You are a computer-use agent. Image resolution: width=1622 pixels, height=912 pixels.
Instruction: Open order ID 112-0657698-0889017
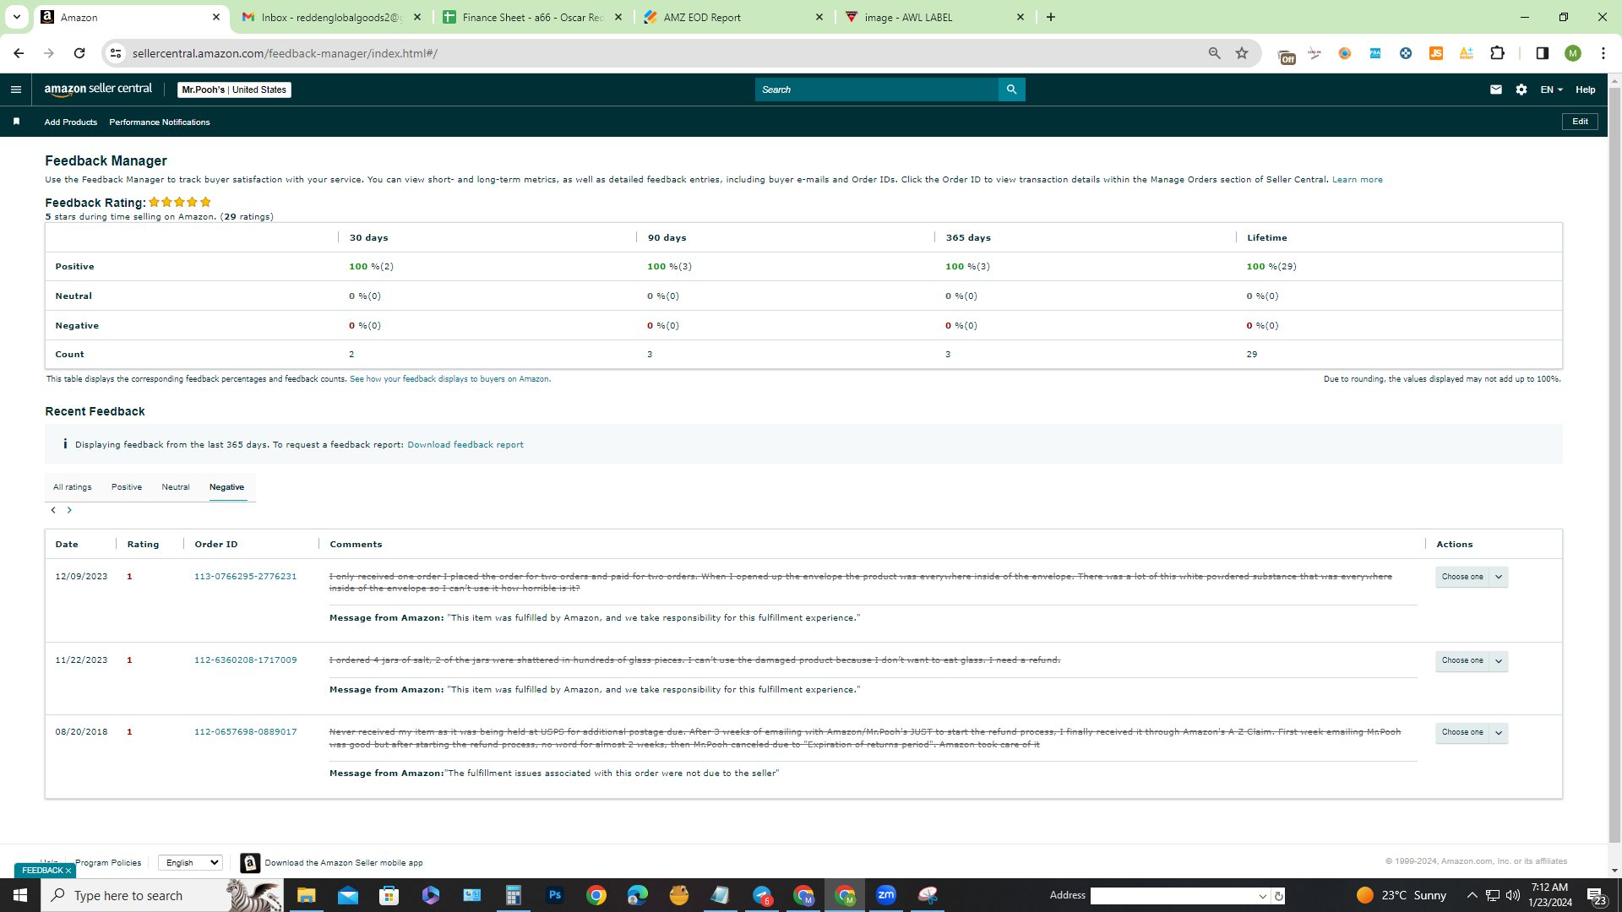(x=246, y=732)
